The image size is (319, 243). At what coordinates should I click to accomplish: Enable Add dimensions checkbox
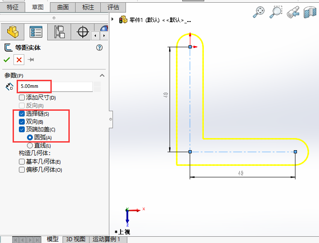[x=22, y=97]
